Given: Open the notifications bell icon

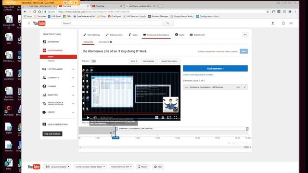Looking at the screenshot, I should click(x=283, y=23).
